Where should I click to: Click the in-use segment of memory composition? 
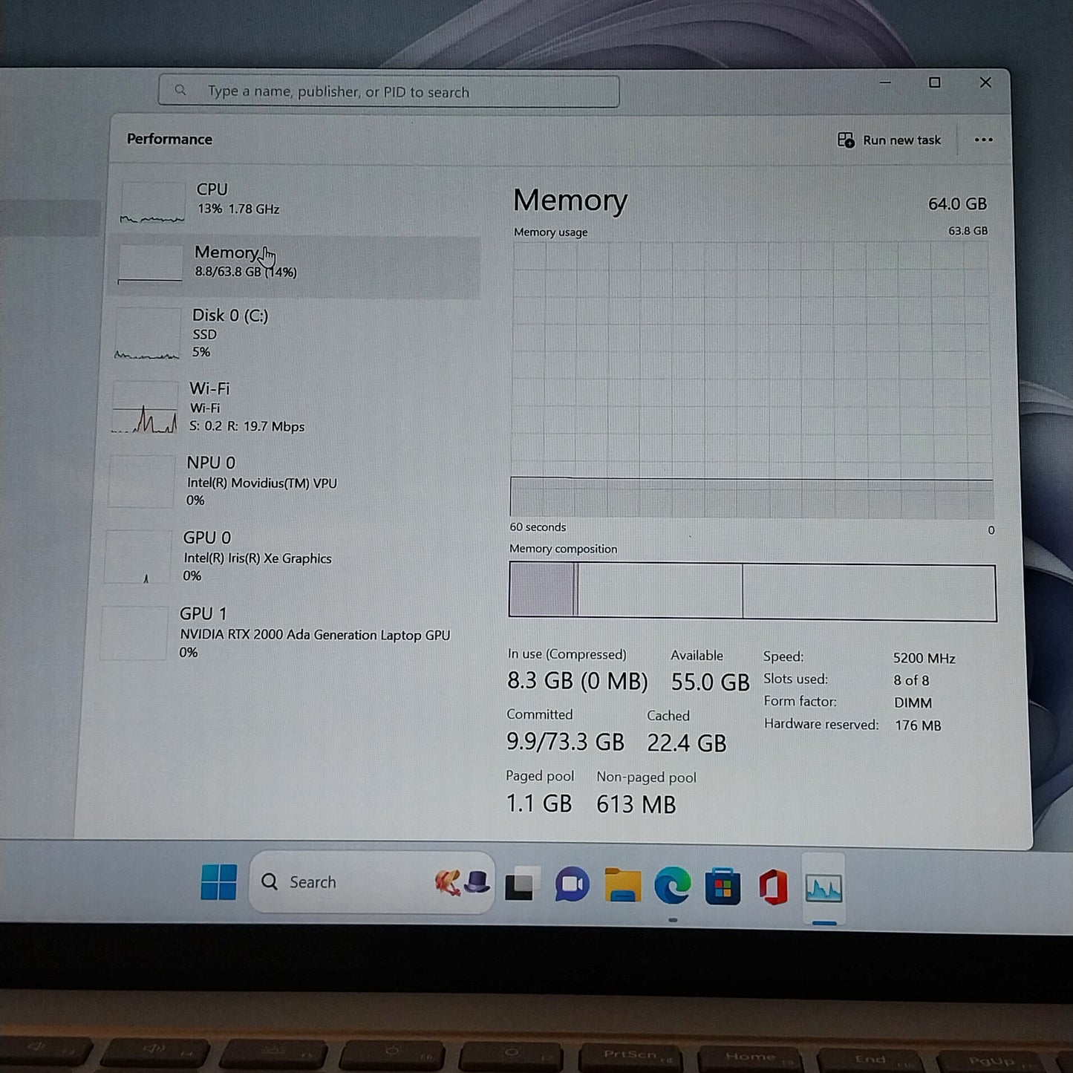pos(541,590)
